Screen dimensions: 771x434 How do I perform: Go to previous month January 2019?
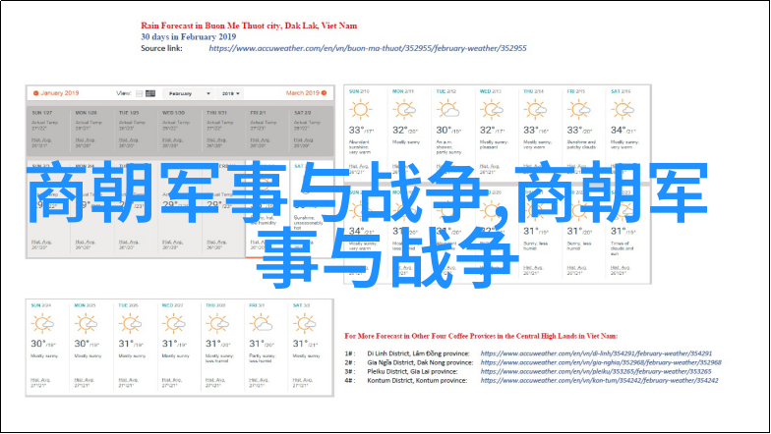pos(56,92)
